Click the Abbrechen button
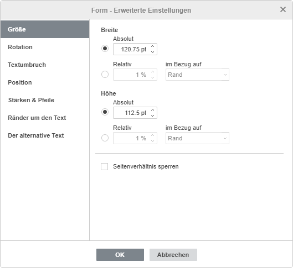The height and width of the screenshot is (268, 293). point(173,255)
